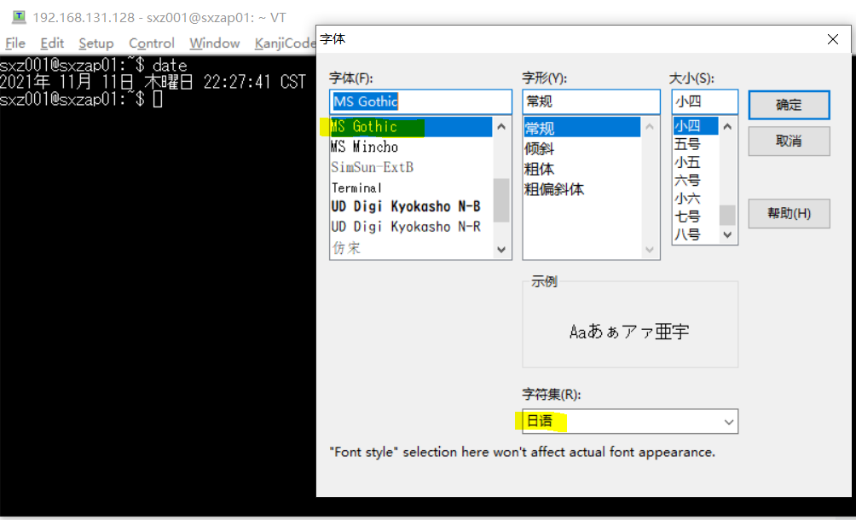
Task: Open the KanjiCode menu in Tera Term
Action: tap(285, 43)
